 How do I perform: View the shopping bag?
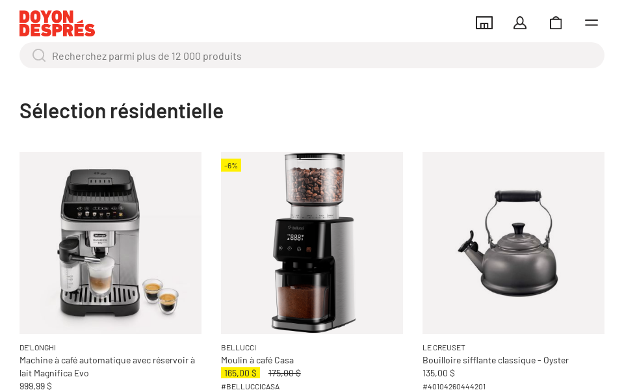coord(556,23)
